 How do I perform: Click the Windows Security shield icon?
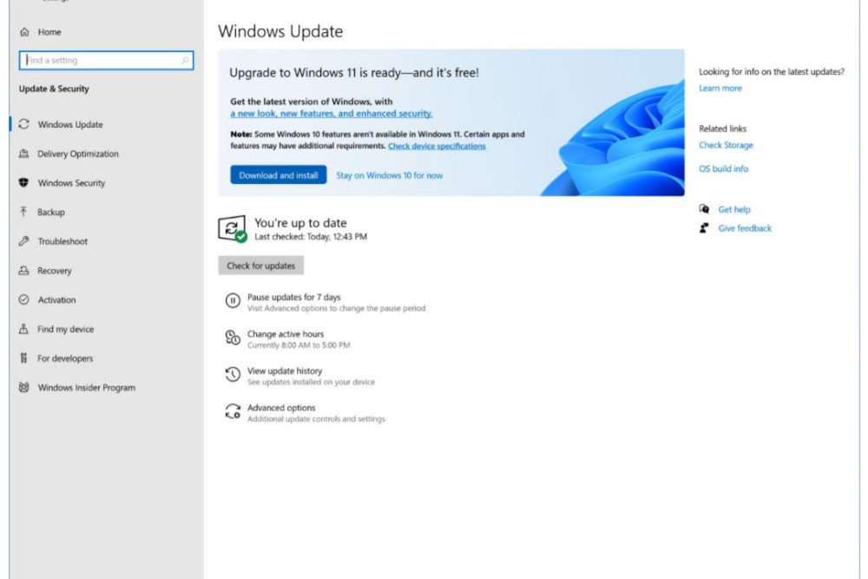coord(23,182)
